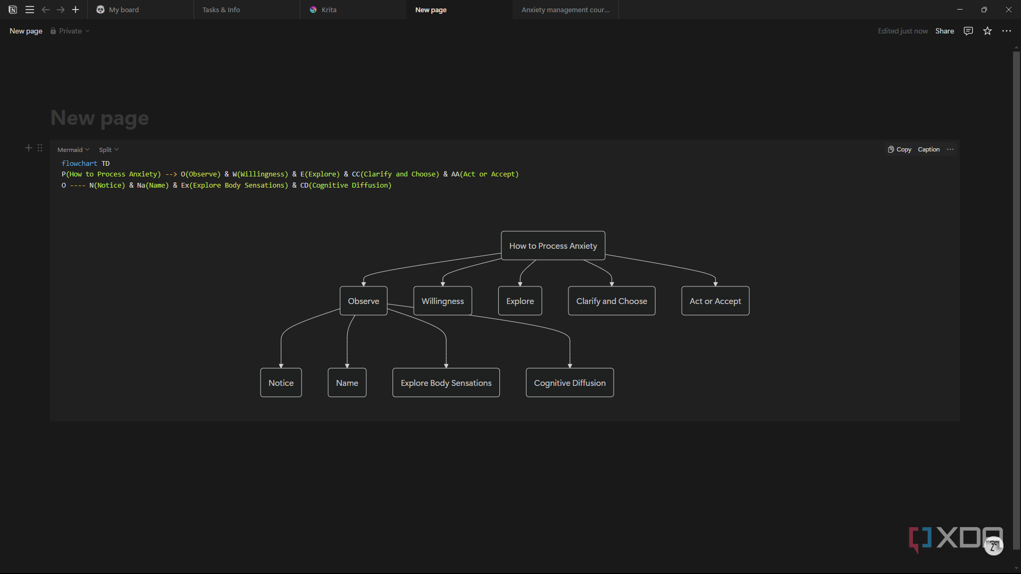The image size is (1021, 574).
Task: Open the Anxiety management course tab
Action: (x=566, y=10)
